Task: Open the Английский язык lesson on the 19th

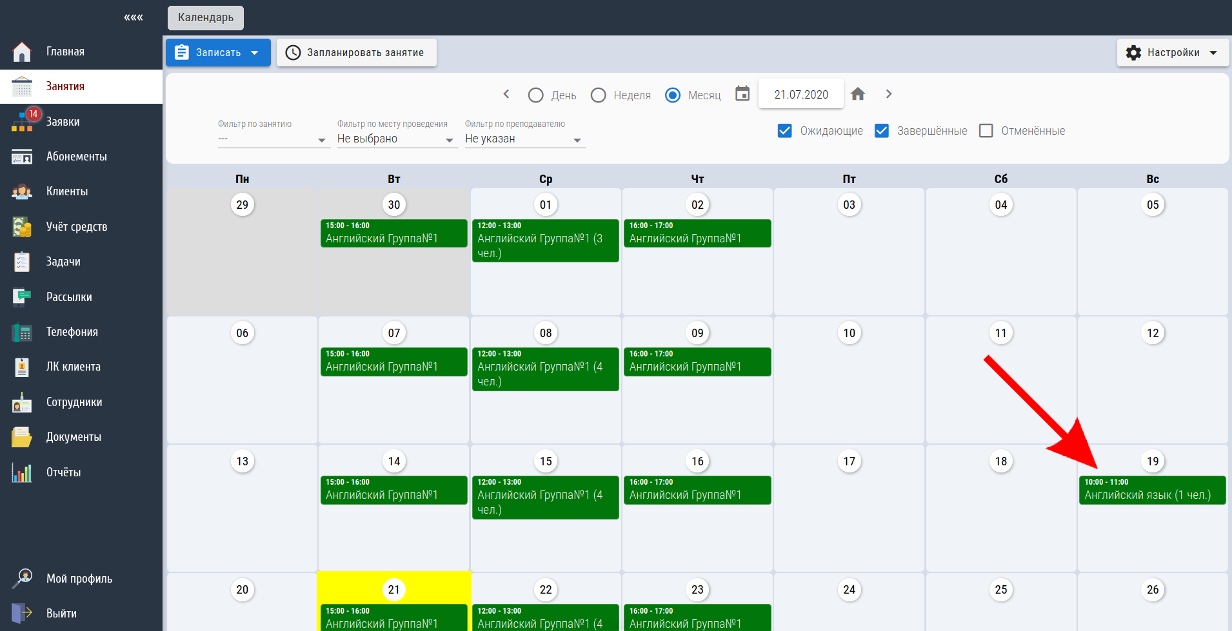Action: coord(1153,490)
